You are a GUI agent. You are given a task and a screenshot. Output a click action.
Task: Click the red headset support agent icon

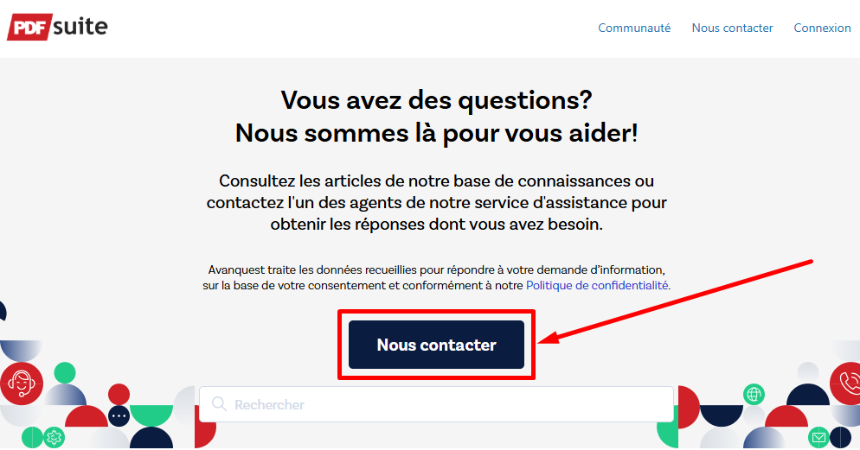click(x=22, y=383)
